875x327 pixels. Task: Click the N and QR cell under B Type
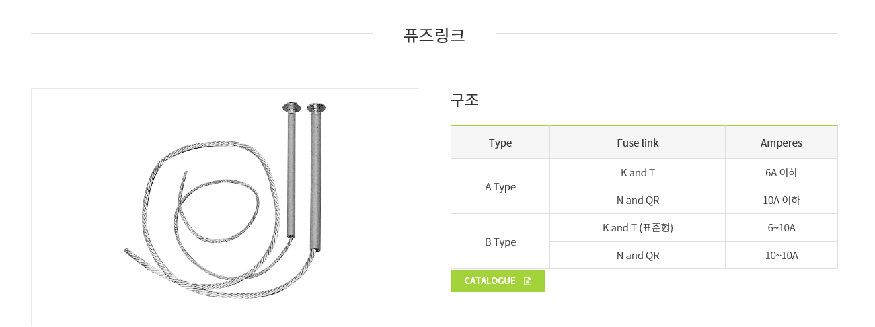pos(638,256)
